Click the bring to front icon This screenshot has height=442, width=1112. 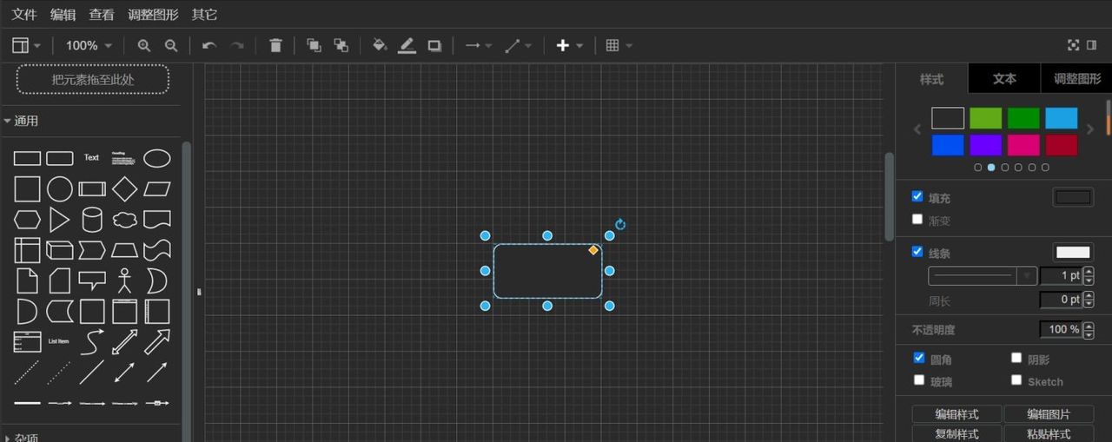click(314, 46)
